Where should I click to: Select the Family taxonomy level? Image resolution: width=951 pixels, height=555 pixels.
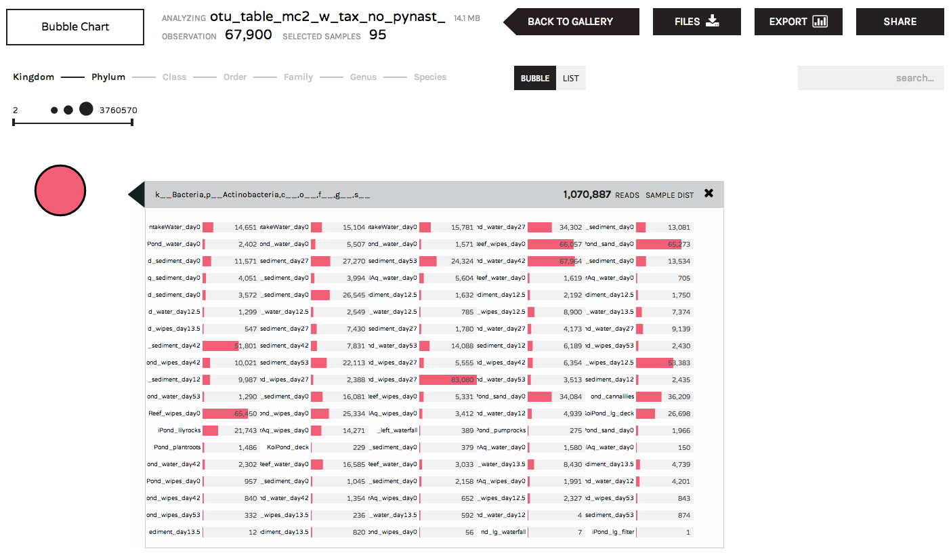pyautogui.click(x=298, y=77)
